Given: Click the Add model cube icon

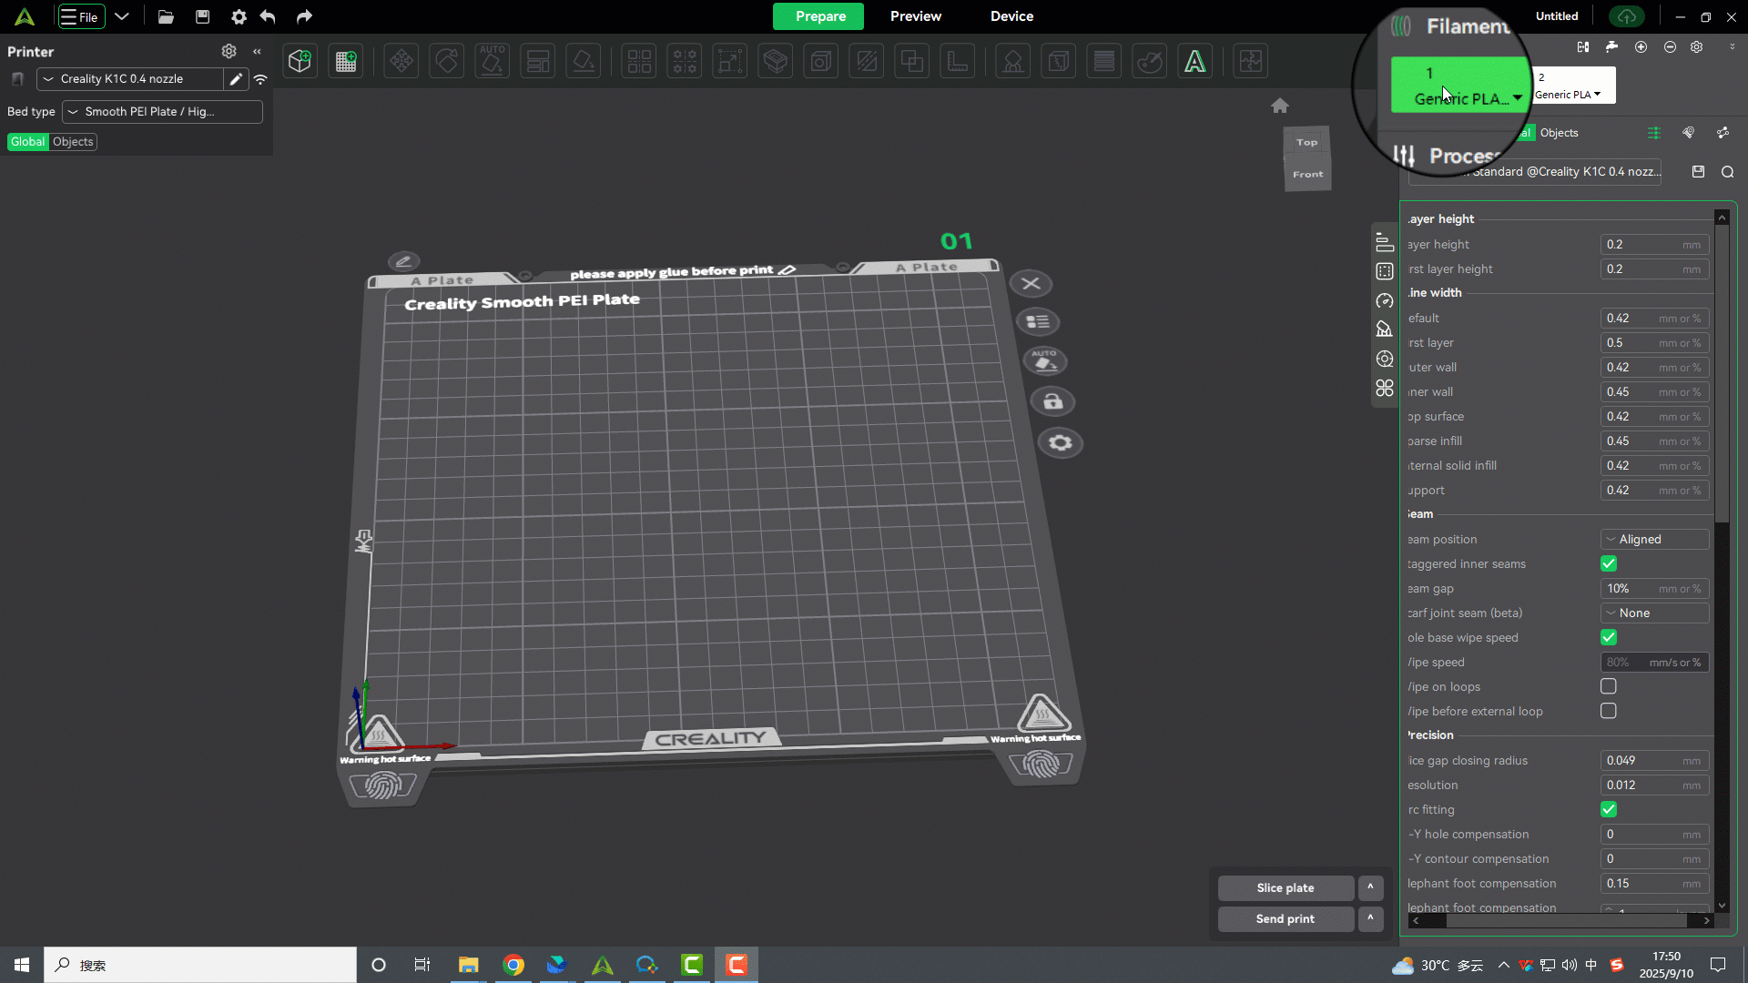Looking at the screenshot, I should coord(300,61).
